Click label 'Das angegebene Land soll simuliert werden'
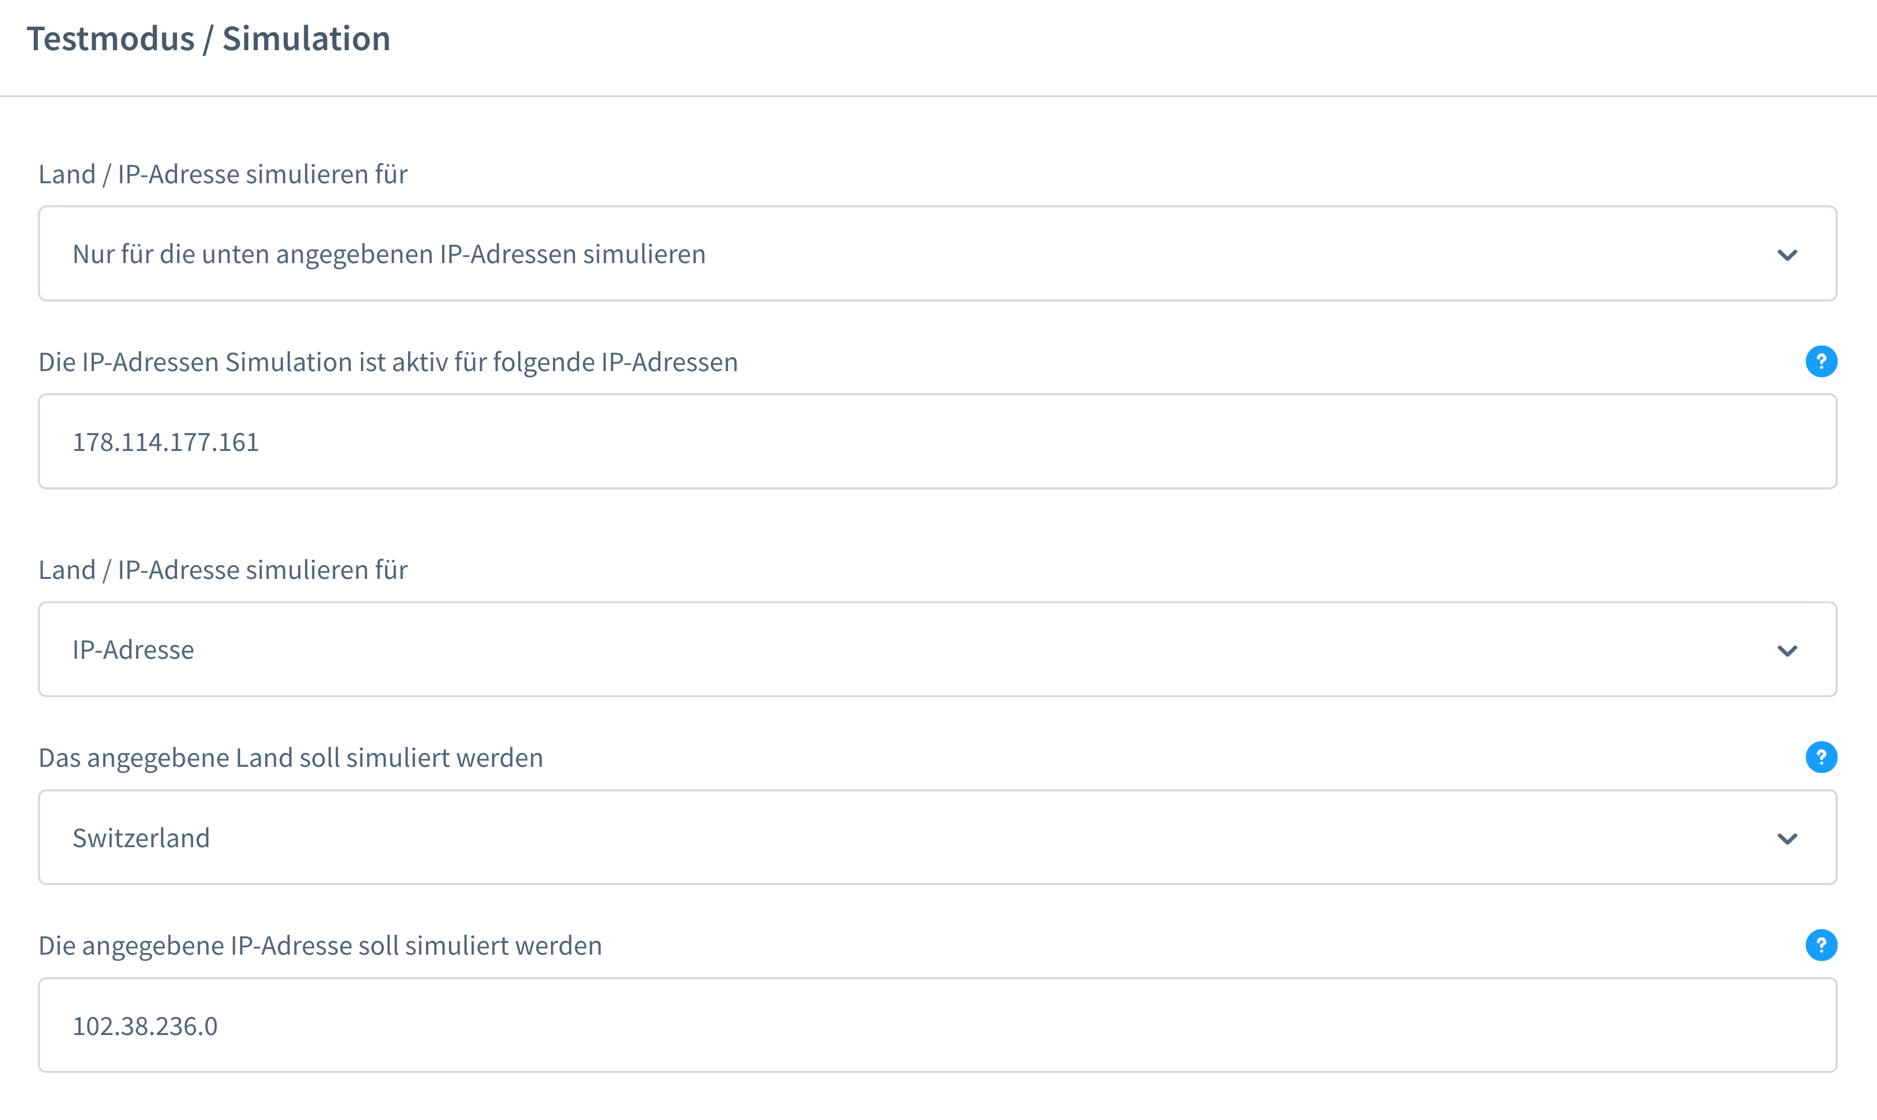The height and width of the screenshot is (1120, 1877). click(291, 758)
